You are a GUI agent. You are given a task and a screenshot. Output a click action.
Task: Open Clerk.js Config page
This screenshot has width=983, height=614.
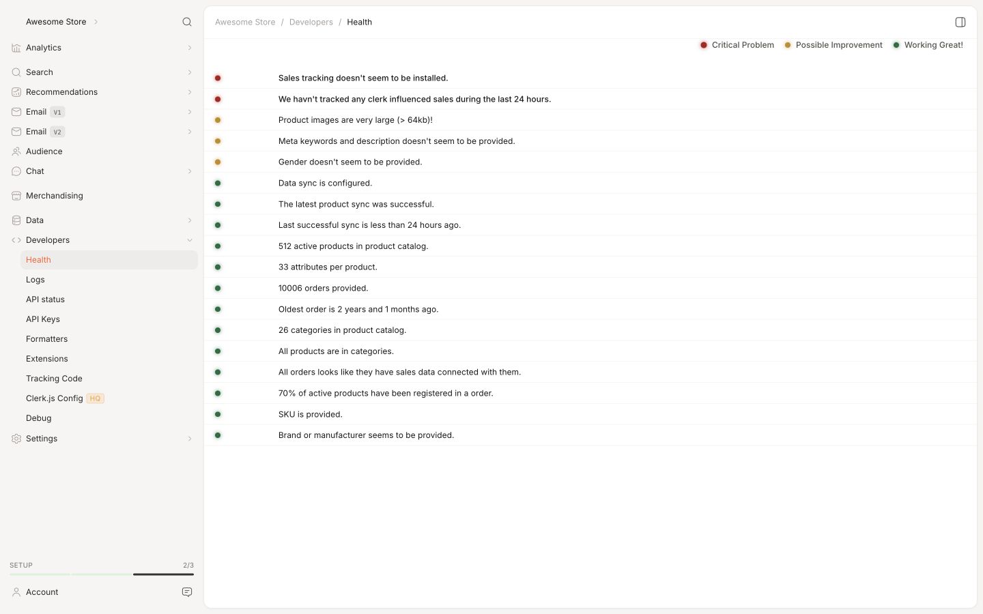coord(109,398)
